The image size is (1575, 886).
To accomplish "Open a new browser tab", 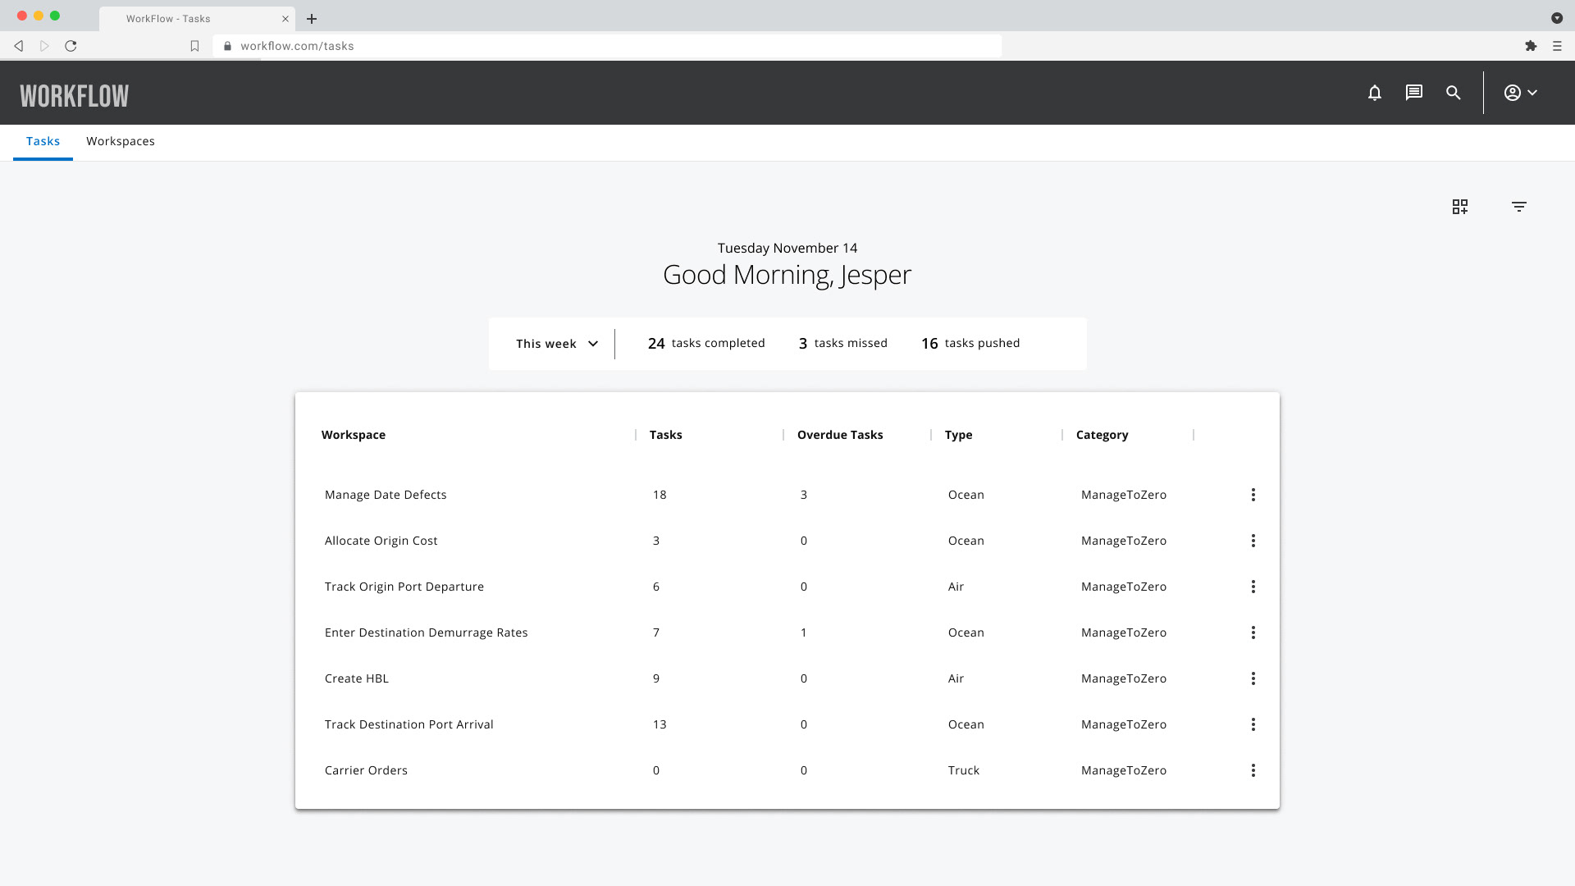I will click(x=312, y=19).
